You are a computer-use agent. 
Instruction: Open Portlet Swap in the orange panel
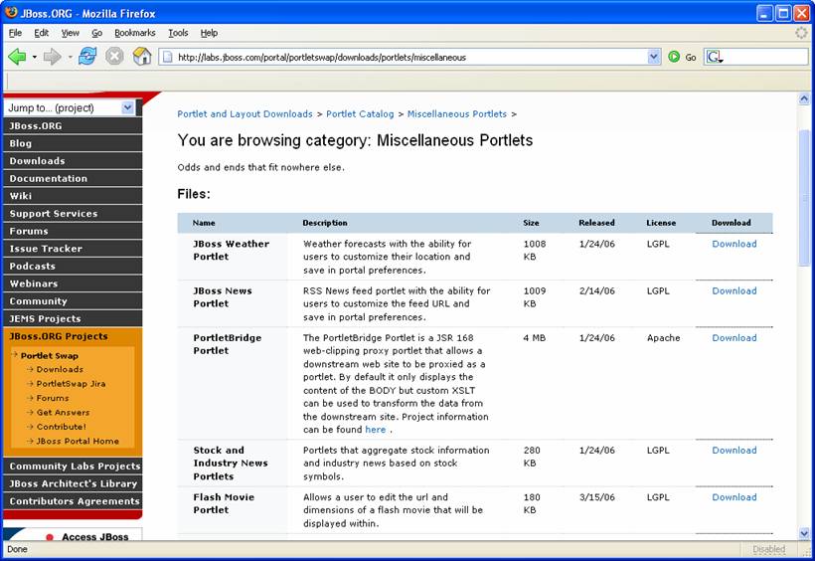50,355
